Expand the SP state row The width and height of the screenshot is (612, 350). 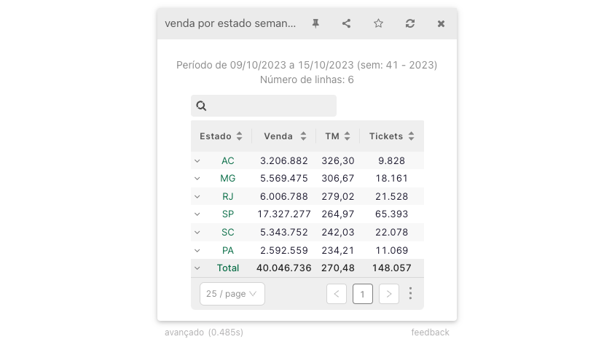pos(197,214)
